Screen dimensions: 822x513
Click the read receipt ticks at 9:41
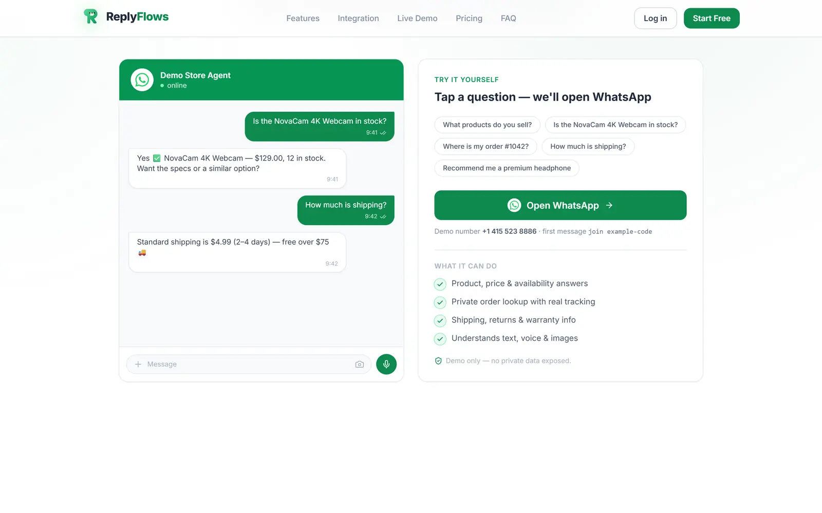coord(383,133)
